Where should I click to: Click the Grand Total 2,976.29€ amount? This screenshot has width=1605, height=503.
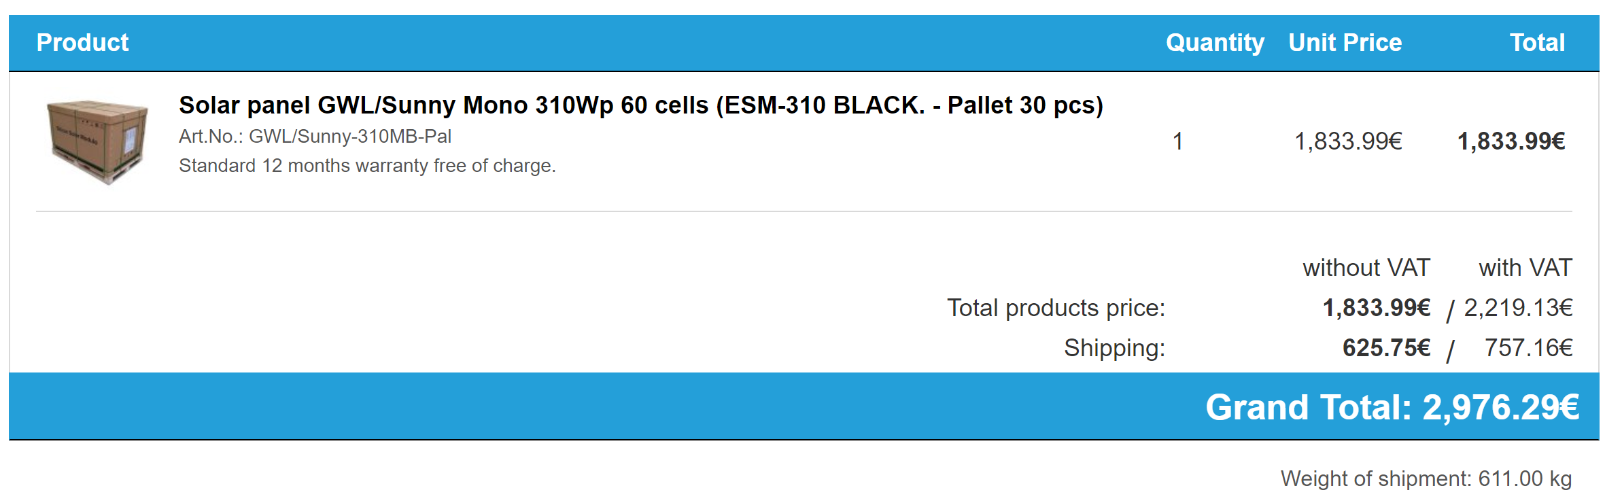point(1500,407)
